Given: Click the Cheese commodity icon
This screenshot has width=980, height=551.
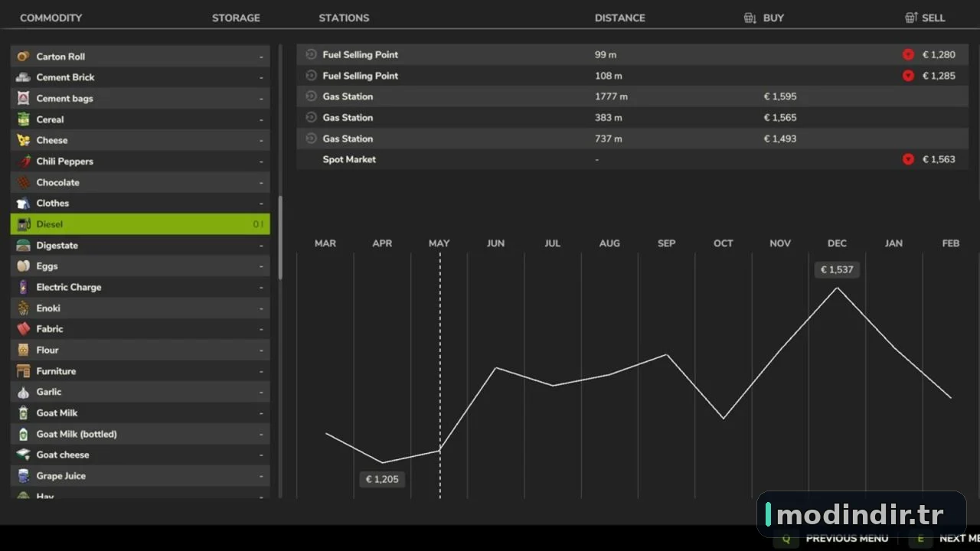Looking at the screenshot, I should tap(24, 140).
